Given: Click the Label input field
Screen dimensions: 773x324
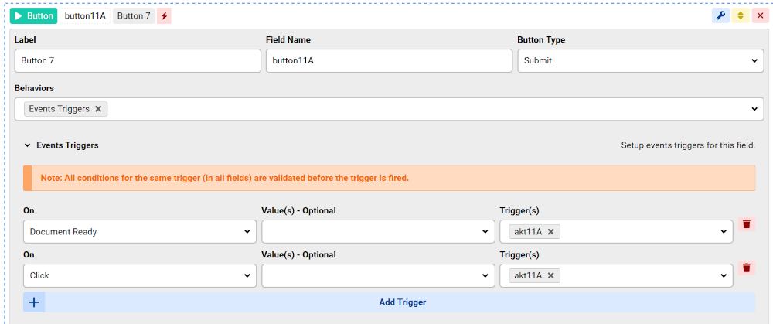Looking at the screenshot, I should [138, 61].
